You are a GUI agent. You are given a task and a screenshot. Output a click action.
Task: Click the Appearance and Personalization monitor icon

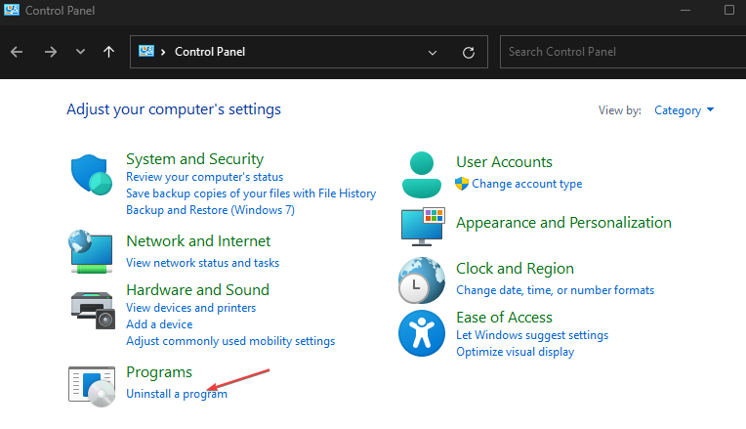(422, 225)
